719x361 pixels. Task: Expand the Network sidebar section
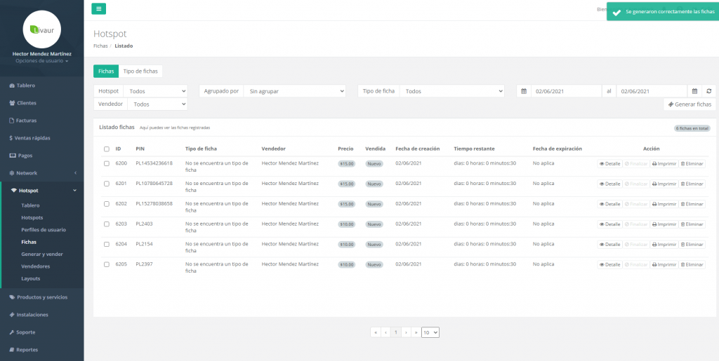coord(41,173)
